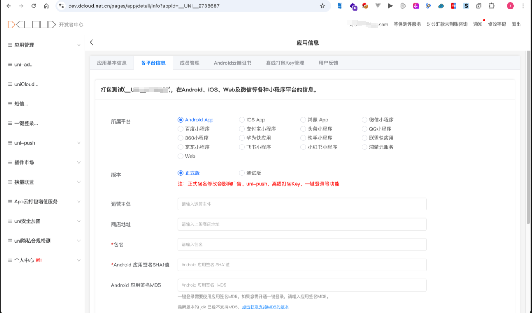Open the 成员管理 tab

pos(190,63)
